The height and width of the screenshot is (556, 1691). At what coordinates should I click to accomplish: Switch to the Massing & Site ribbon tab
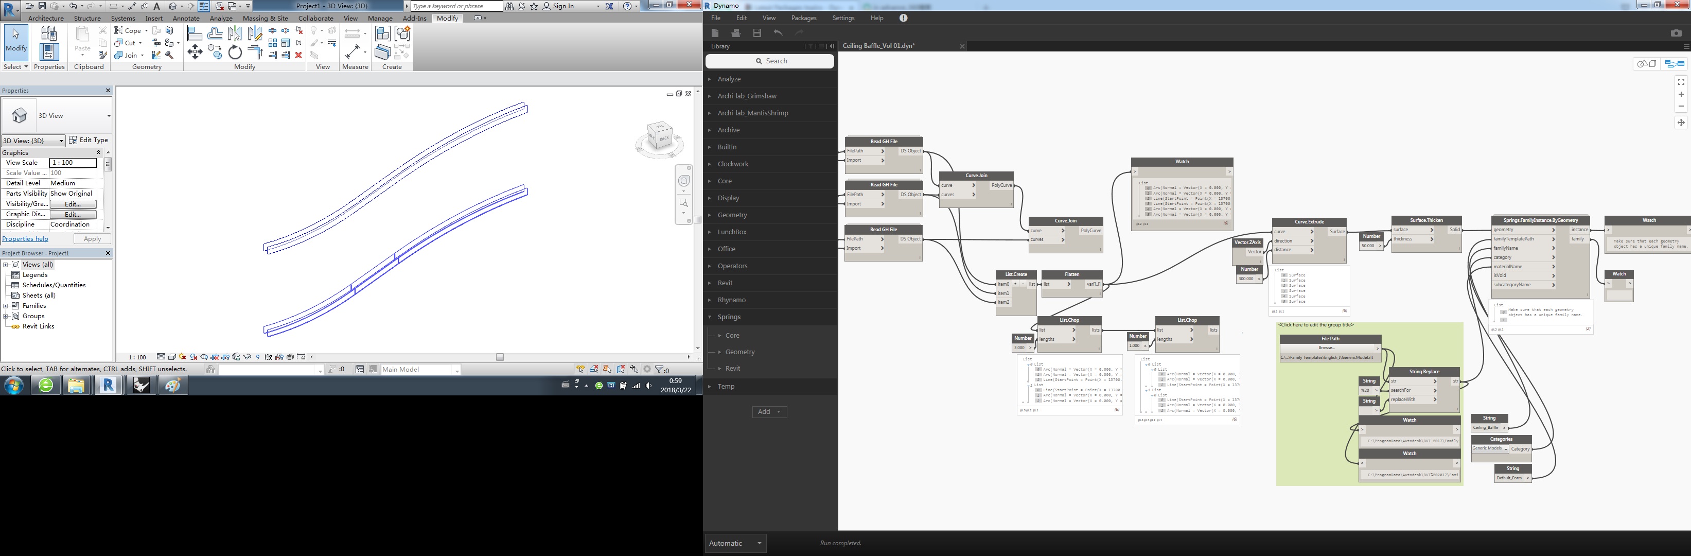(265, 19)
